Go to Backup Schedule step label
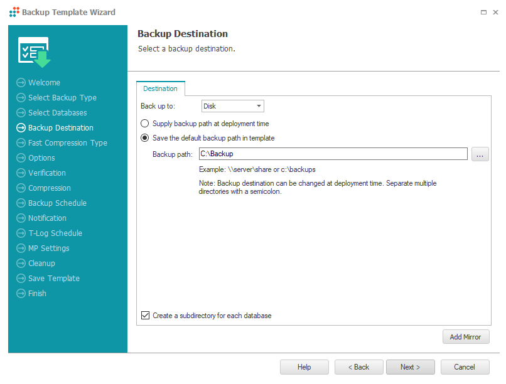This screenshot has width=506, height=384. [57, 203]
